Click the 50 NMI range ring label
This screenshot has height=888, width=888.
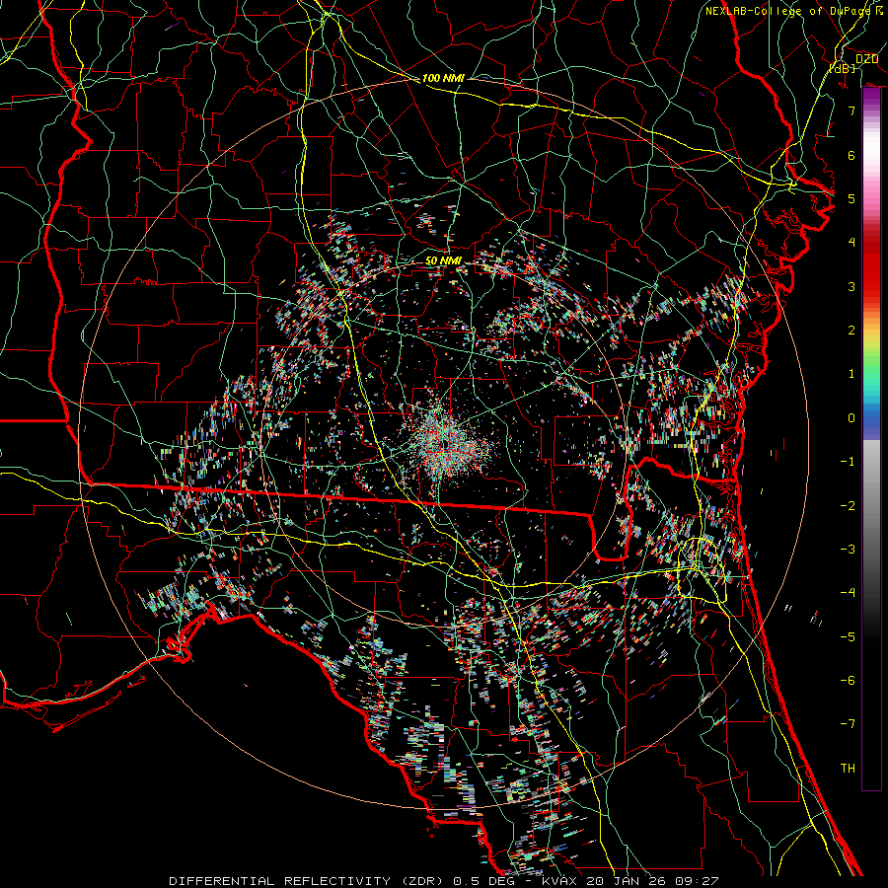(x=443, y=260)
